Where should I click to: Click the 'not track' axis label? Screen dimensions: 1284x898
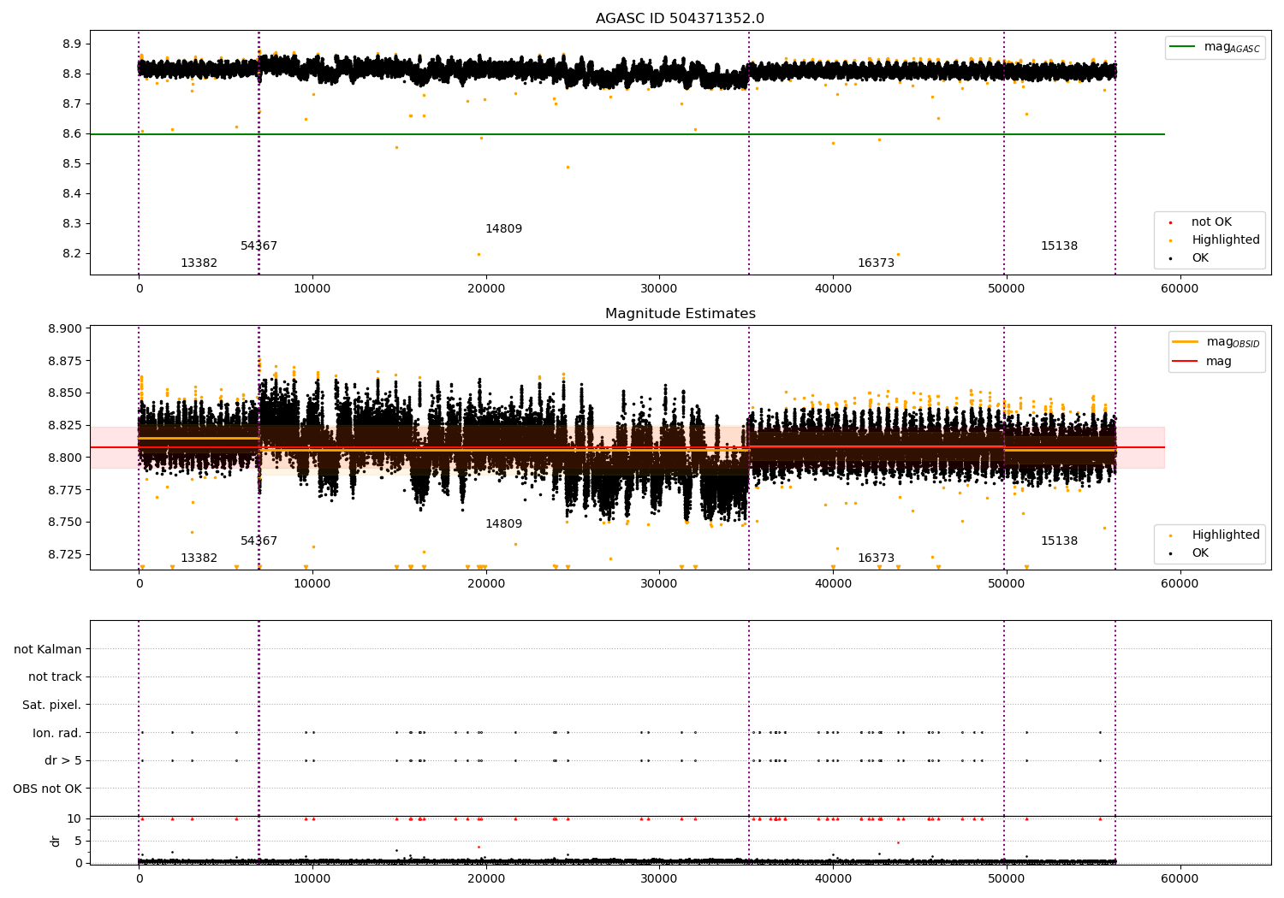55,677
